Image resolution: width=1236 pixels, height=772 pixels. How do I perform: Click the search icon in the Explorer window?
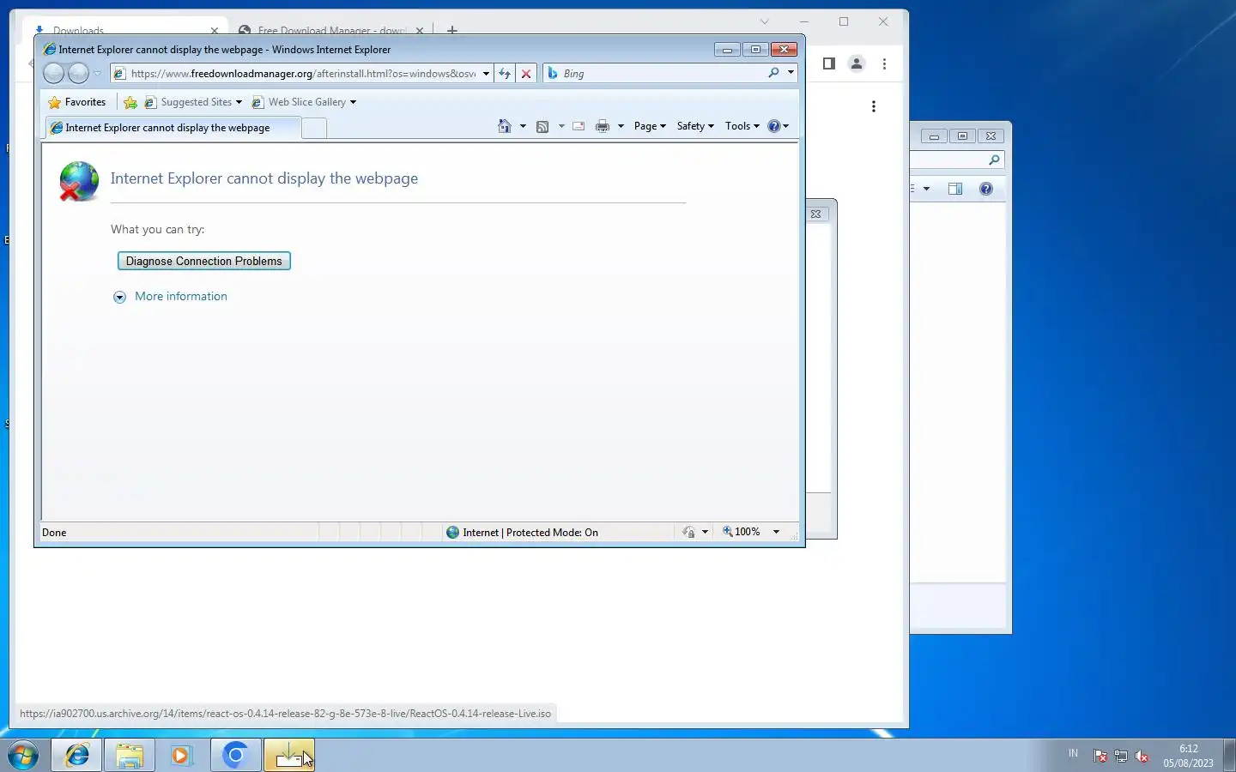point(994,160)
